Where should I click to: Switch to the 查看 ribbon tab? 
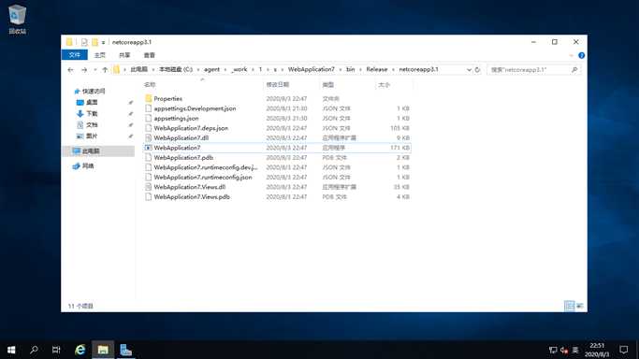tap(150, 55)
